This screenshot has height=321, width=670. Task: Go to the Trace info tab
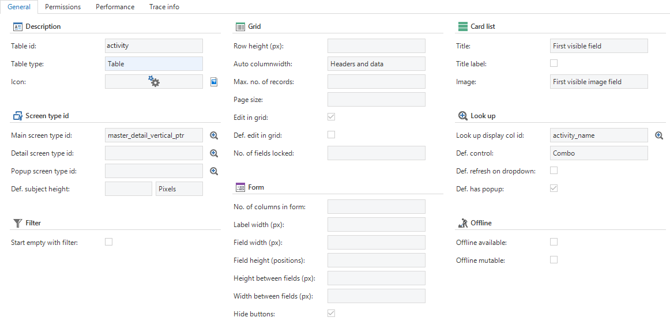[164, 7]
